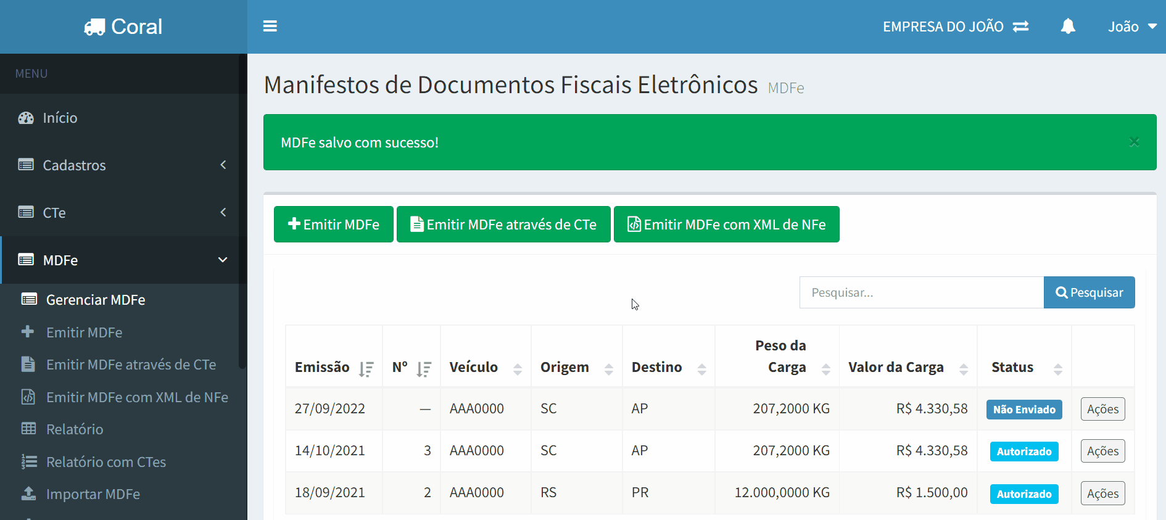The image size is (1166, 520).
Task: Go to Importar MDFe in sidebar
Action: (x=93, y=494)
